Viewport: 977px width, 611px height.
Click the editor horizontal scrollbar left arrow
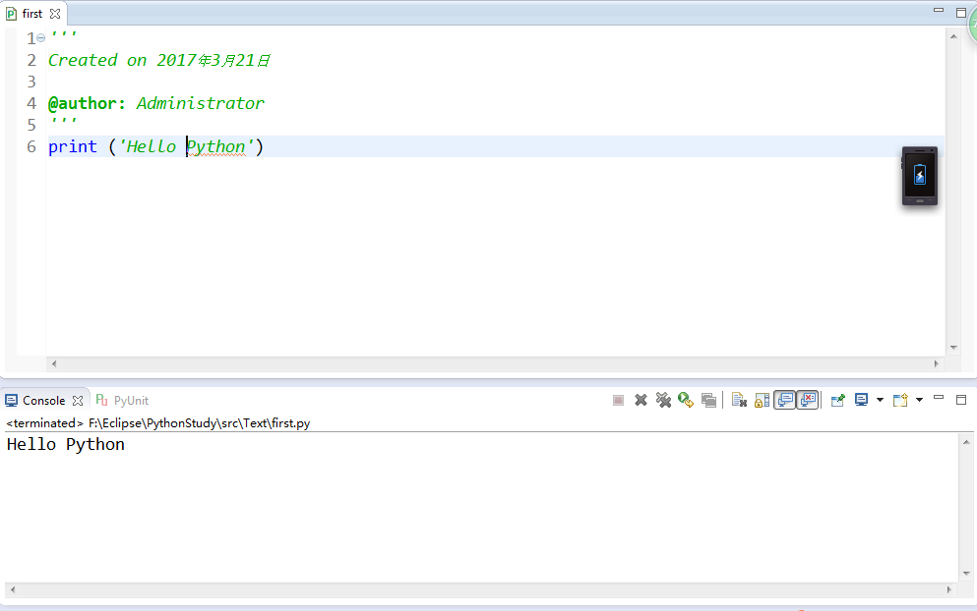(x=54, y=364)
